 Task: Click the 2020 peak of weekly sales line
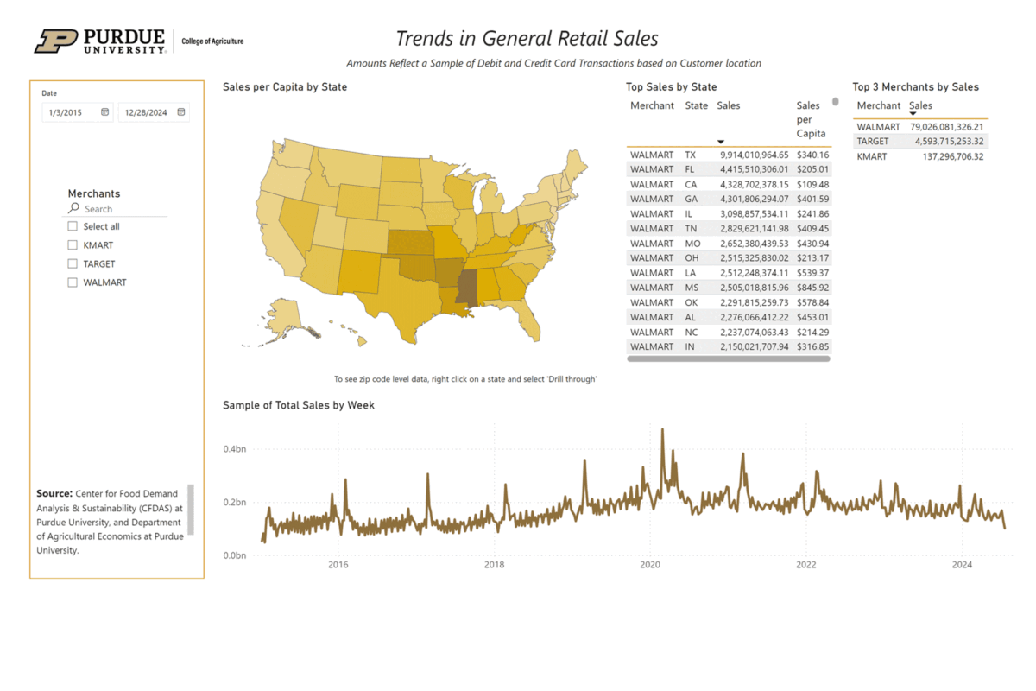pos(662,429)
